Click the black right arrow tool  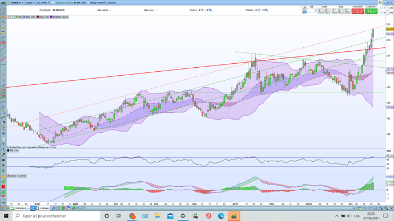(x=3, y=160)
